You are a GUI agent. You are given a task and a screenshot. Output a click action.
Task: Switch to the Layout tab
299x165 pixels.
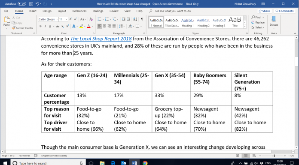(x=62, y=11)
